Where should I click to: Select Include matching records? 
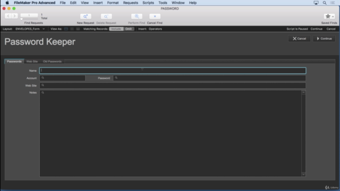[116, 29]
